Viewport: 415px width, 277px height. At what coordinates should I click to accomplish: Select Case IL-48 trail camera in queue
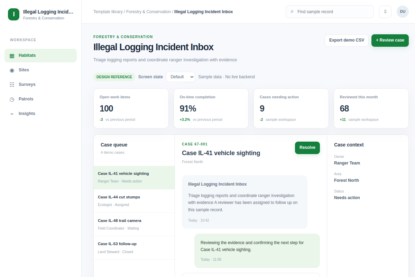coord(134,224)
